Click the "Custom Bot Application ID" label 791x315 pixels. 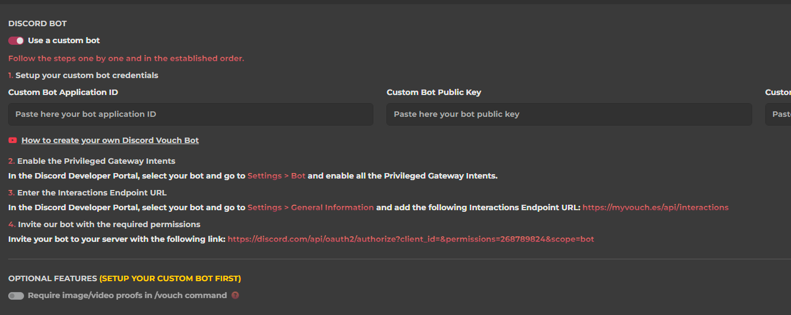tap(63, 92)
